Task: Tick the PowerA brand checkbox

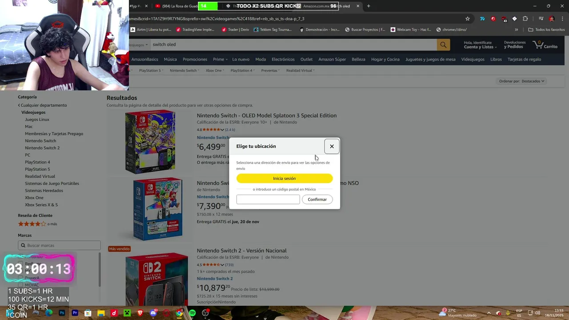Action: pos(20,278)
